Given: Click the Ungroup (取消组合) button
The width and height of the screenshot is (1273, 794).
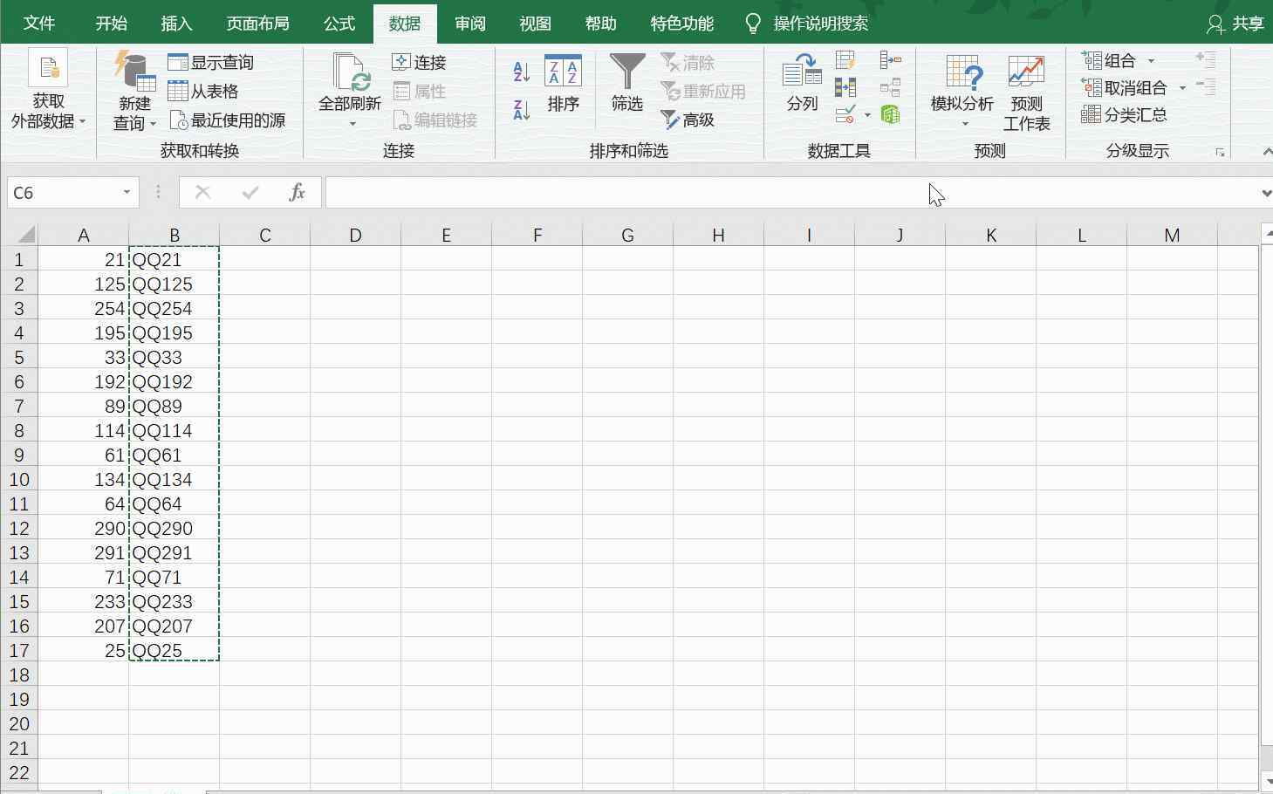Looking at the screenshot, I should (x=1124, y=87).
